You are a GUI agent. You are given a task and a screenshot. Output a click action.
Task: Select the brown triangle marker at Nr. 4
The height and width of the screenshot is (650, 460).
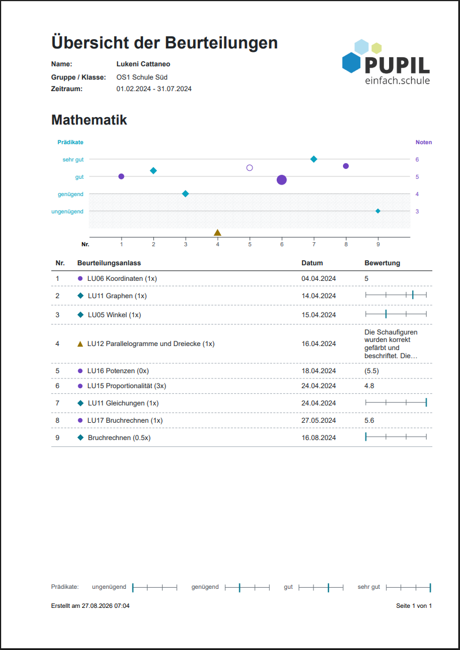217,232
